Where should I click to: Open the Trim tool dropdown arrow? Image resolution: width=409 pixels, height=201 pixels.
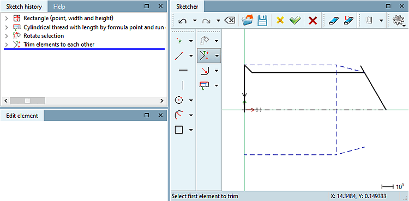pos(216,56)
